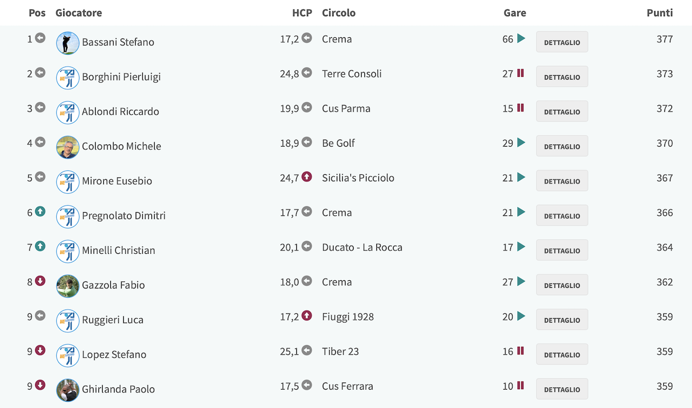Open the Colombo Michele profile photo
Image resolution: width=692 pixels, height=408 pixels.
point(68,147)
